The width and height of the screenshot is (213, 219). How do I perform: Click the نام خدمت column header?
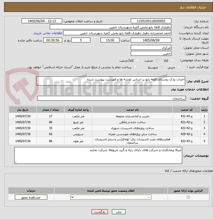[x=132, y=110]
